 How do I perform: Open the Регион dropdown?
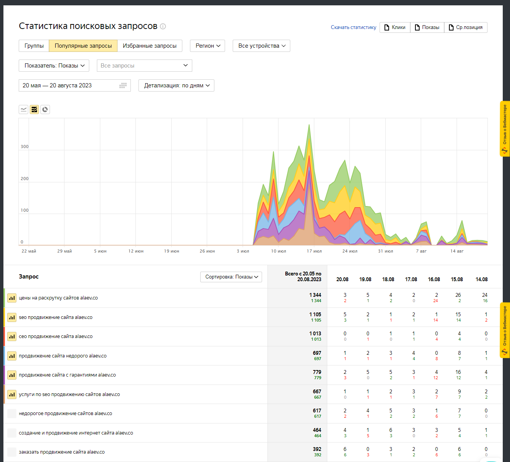click(208, 46)
